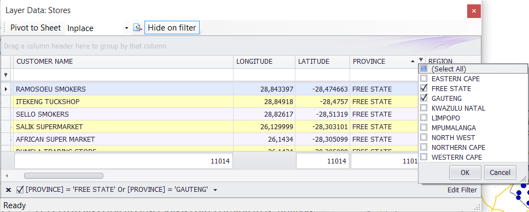Click the PROVINCE sort ascending arrow
The image size is (529, 212).
412,62
